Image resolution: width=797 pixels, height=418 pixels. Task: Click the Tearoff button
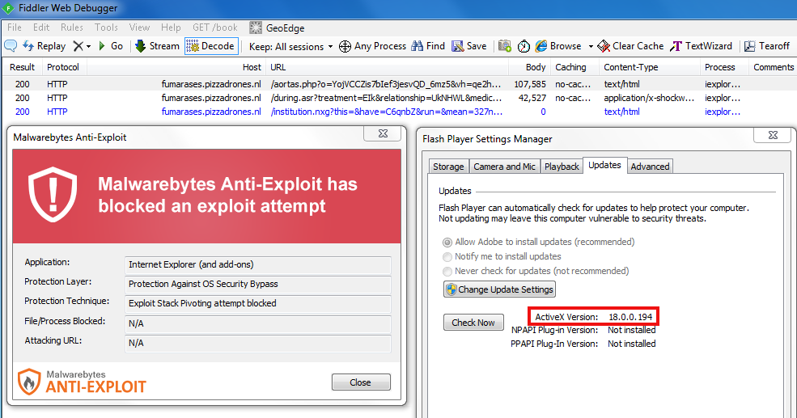[x=767, y=46]
